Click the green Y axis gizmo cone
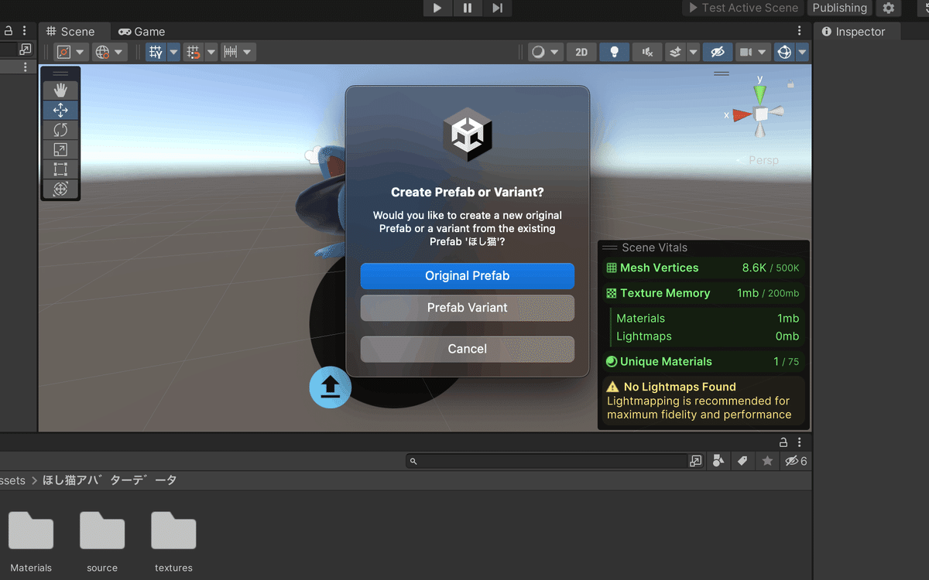 (760, 94)
